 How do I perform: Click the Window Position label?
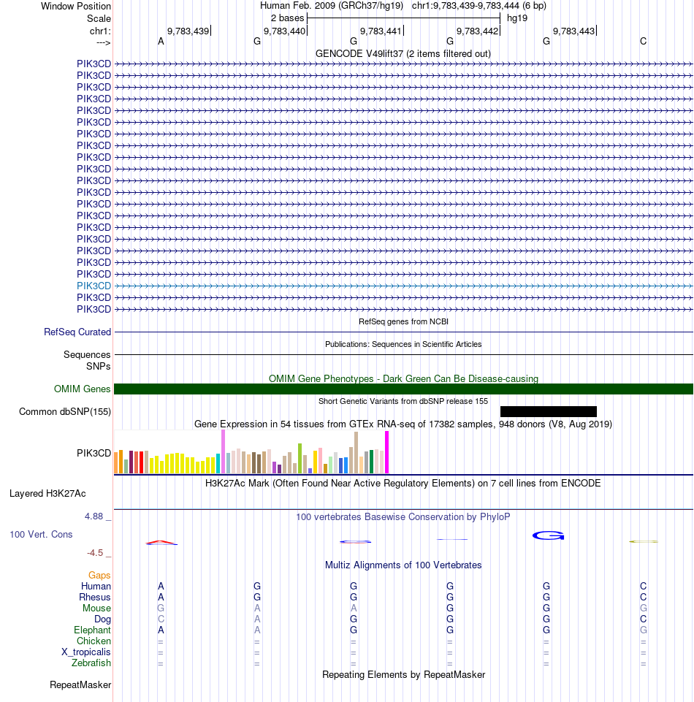pyautogui.click(x=76, y=7)
